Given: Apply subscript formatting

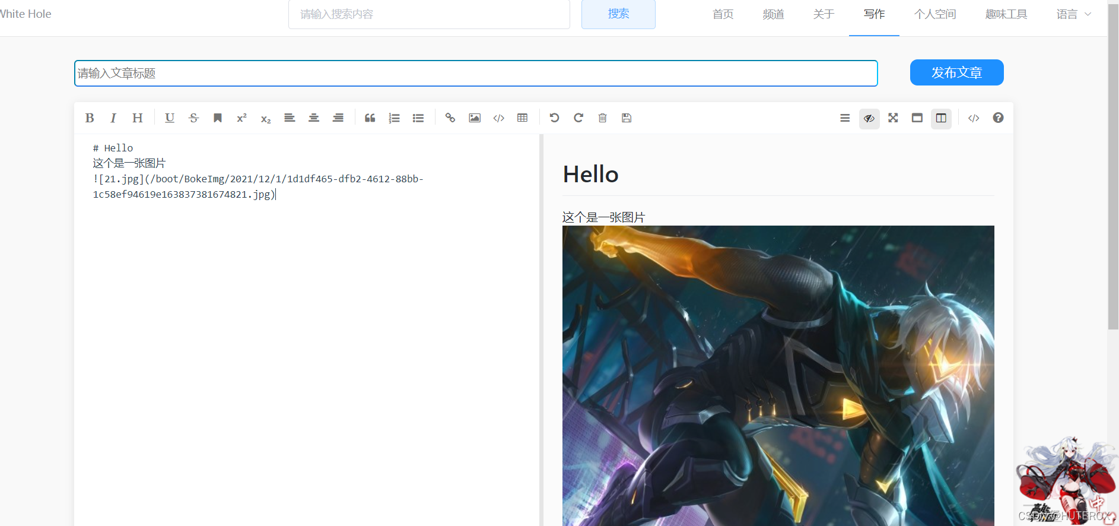Looking at the screenshot, I should [x=266, y=118].
